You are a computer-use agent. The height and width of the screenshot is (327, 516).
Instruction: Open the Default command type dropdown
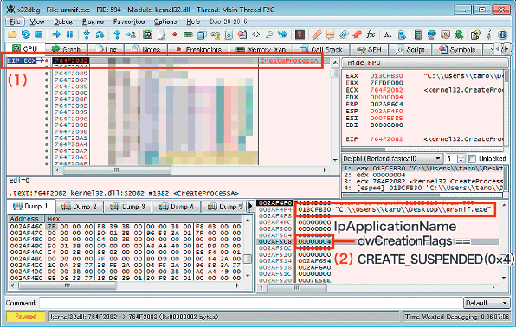click(x=486, y=303)
